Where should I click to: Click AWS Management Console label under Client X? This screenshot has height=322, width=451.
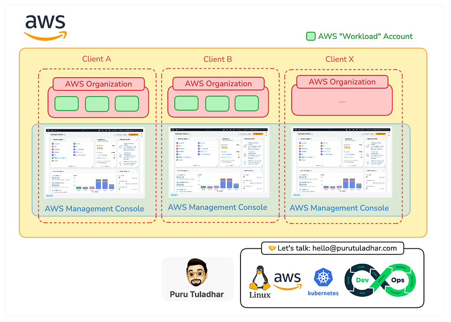339,208
